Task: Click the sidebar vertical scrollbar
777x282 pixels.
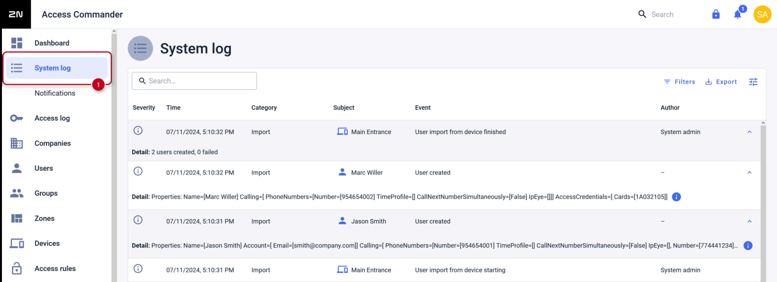Action: coord(114,155)
